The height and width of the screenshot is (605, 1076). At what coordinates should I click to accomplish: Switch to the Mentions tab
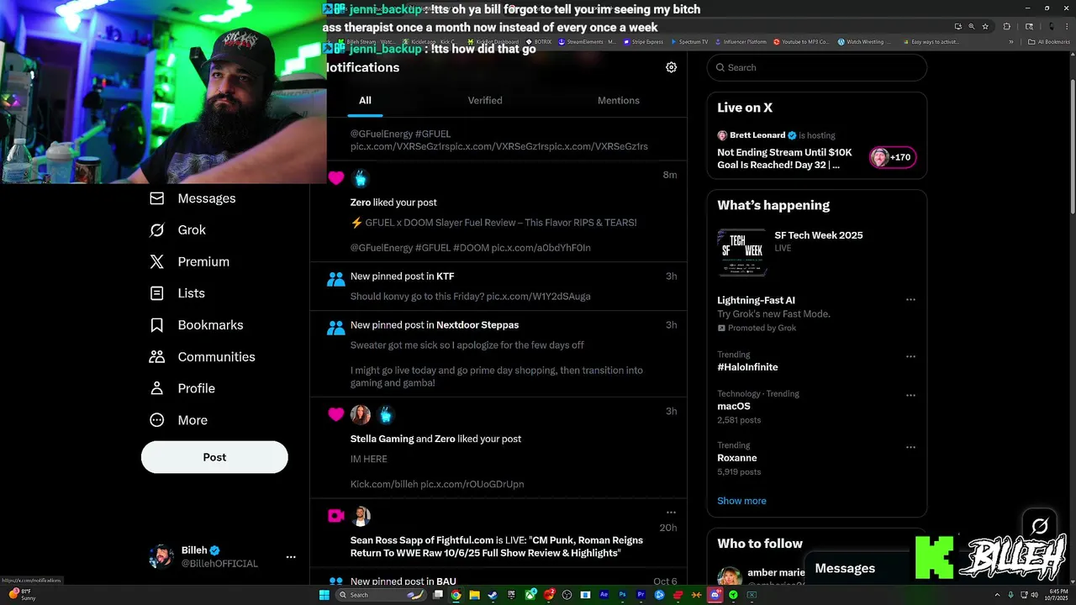coord(619,101)
